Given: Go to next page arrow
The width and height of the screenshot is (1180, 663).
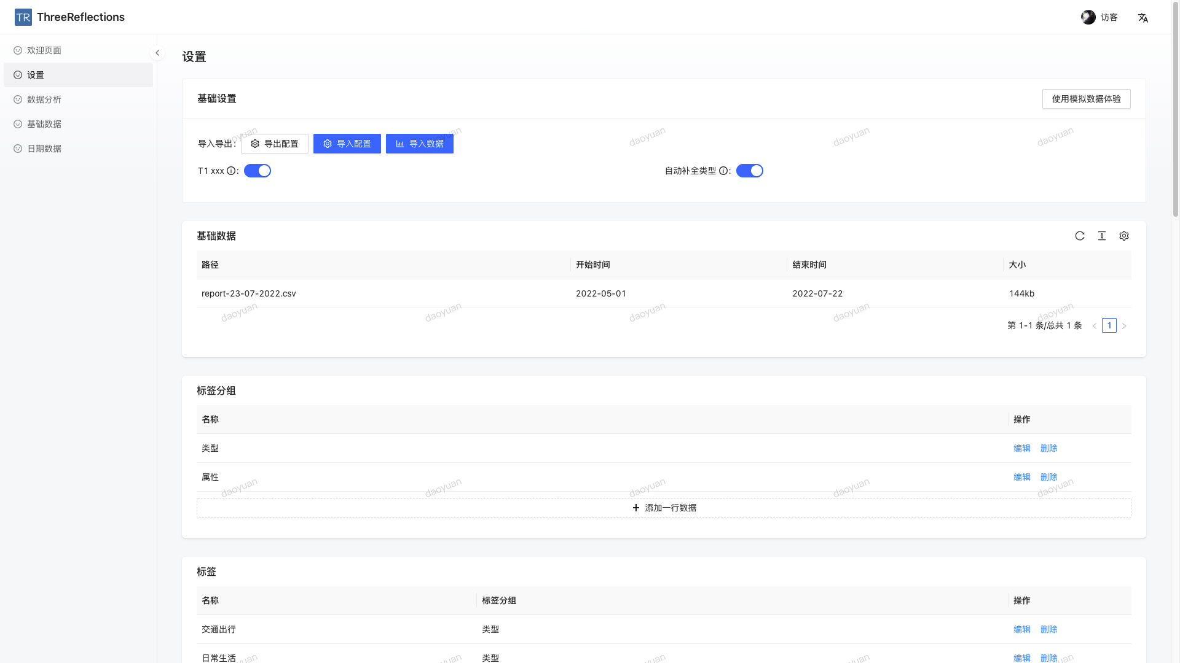Looking at the screenshot, I should [x=1124, y=326].
